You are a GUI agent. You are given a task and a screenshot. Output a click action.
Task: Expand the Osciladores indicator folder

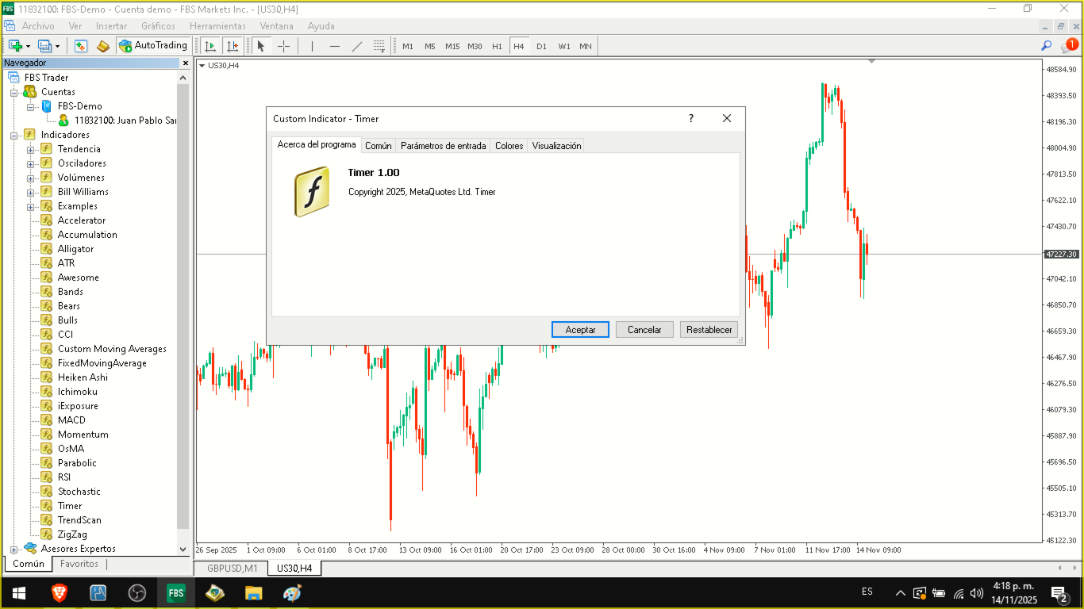point(30,163)
